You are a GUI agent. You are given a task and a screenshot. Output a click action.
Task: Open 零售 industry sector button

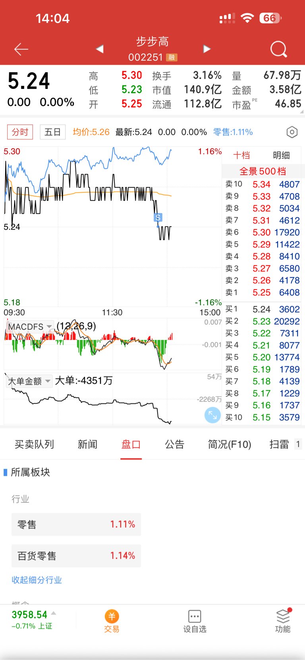pyautogui.click(x=76, y=525)
